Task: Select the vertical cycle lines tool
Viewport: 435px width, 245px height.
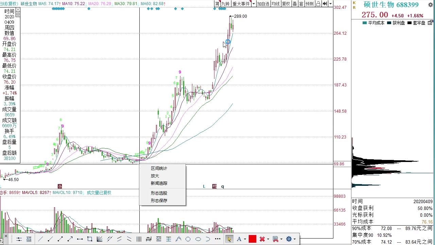Action: pyautogui.click(x=139, y=239)
